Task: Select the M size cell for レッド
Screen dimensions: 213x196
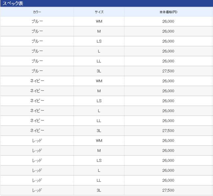Action: click(99, 151)
